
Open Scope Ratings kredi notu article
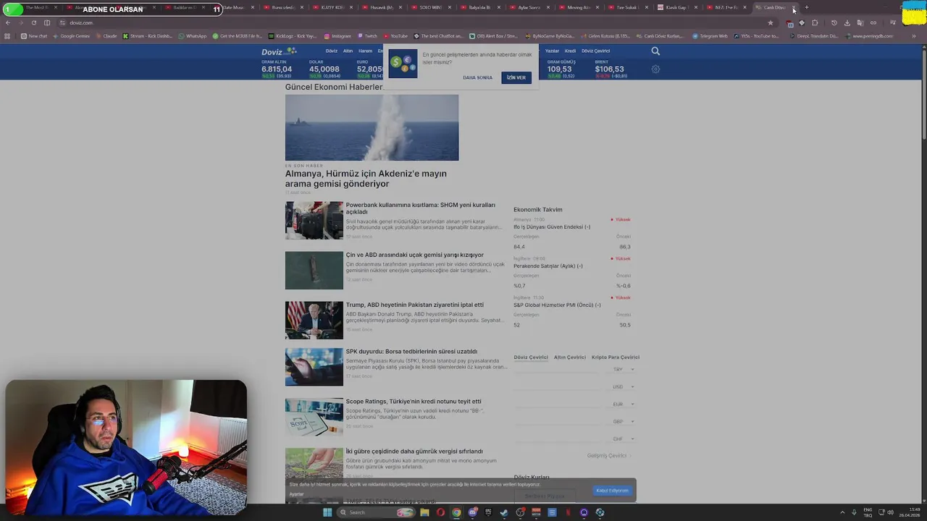point(414,402)
